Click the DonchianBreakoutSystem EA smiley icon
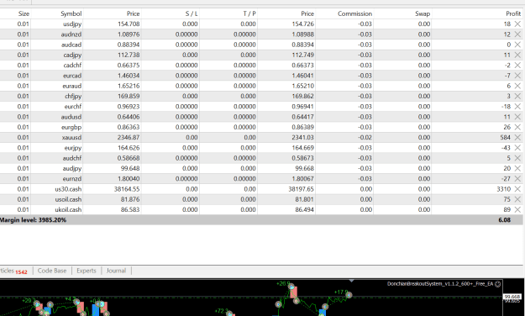The height and width of the screenshot is (316, 525). 498,284
